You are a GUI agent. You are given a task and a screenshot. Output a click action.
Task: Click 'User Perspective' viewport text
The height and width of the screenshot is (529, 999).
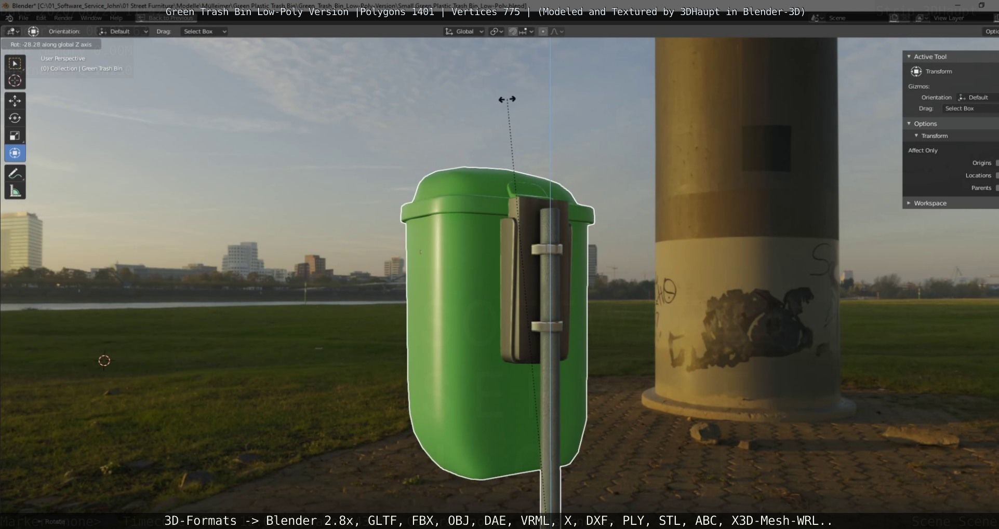63,59
